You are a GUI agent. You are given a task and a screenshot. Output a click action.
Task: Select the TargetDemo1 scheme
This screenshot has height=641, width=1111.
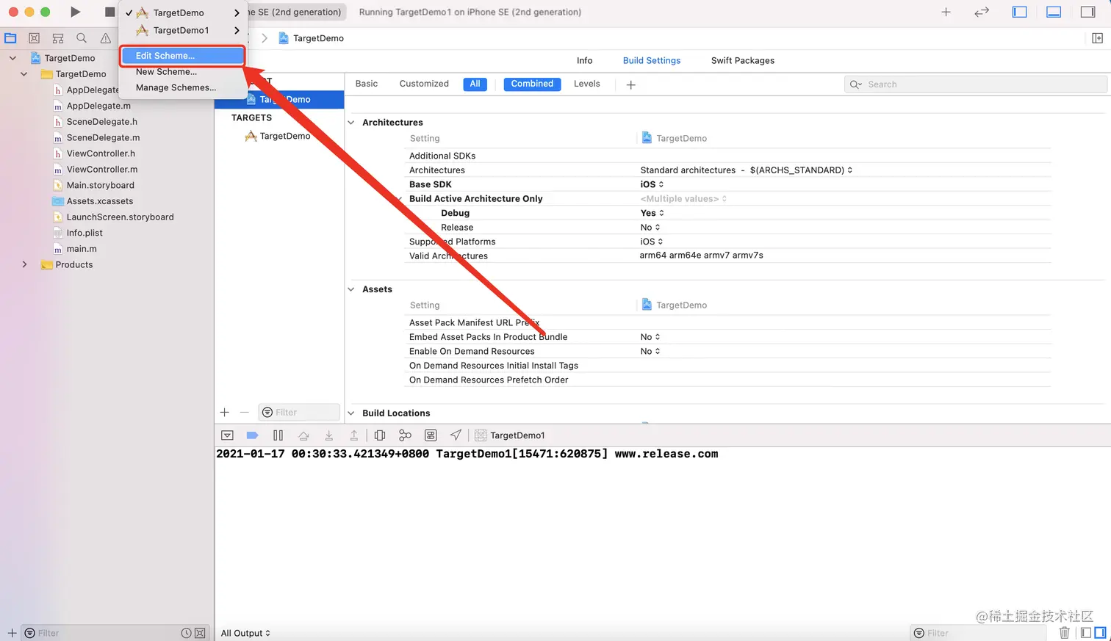(183, 30)
